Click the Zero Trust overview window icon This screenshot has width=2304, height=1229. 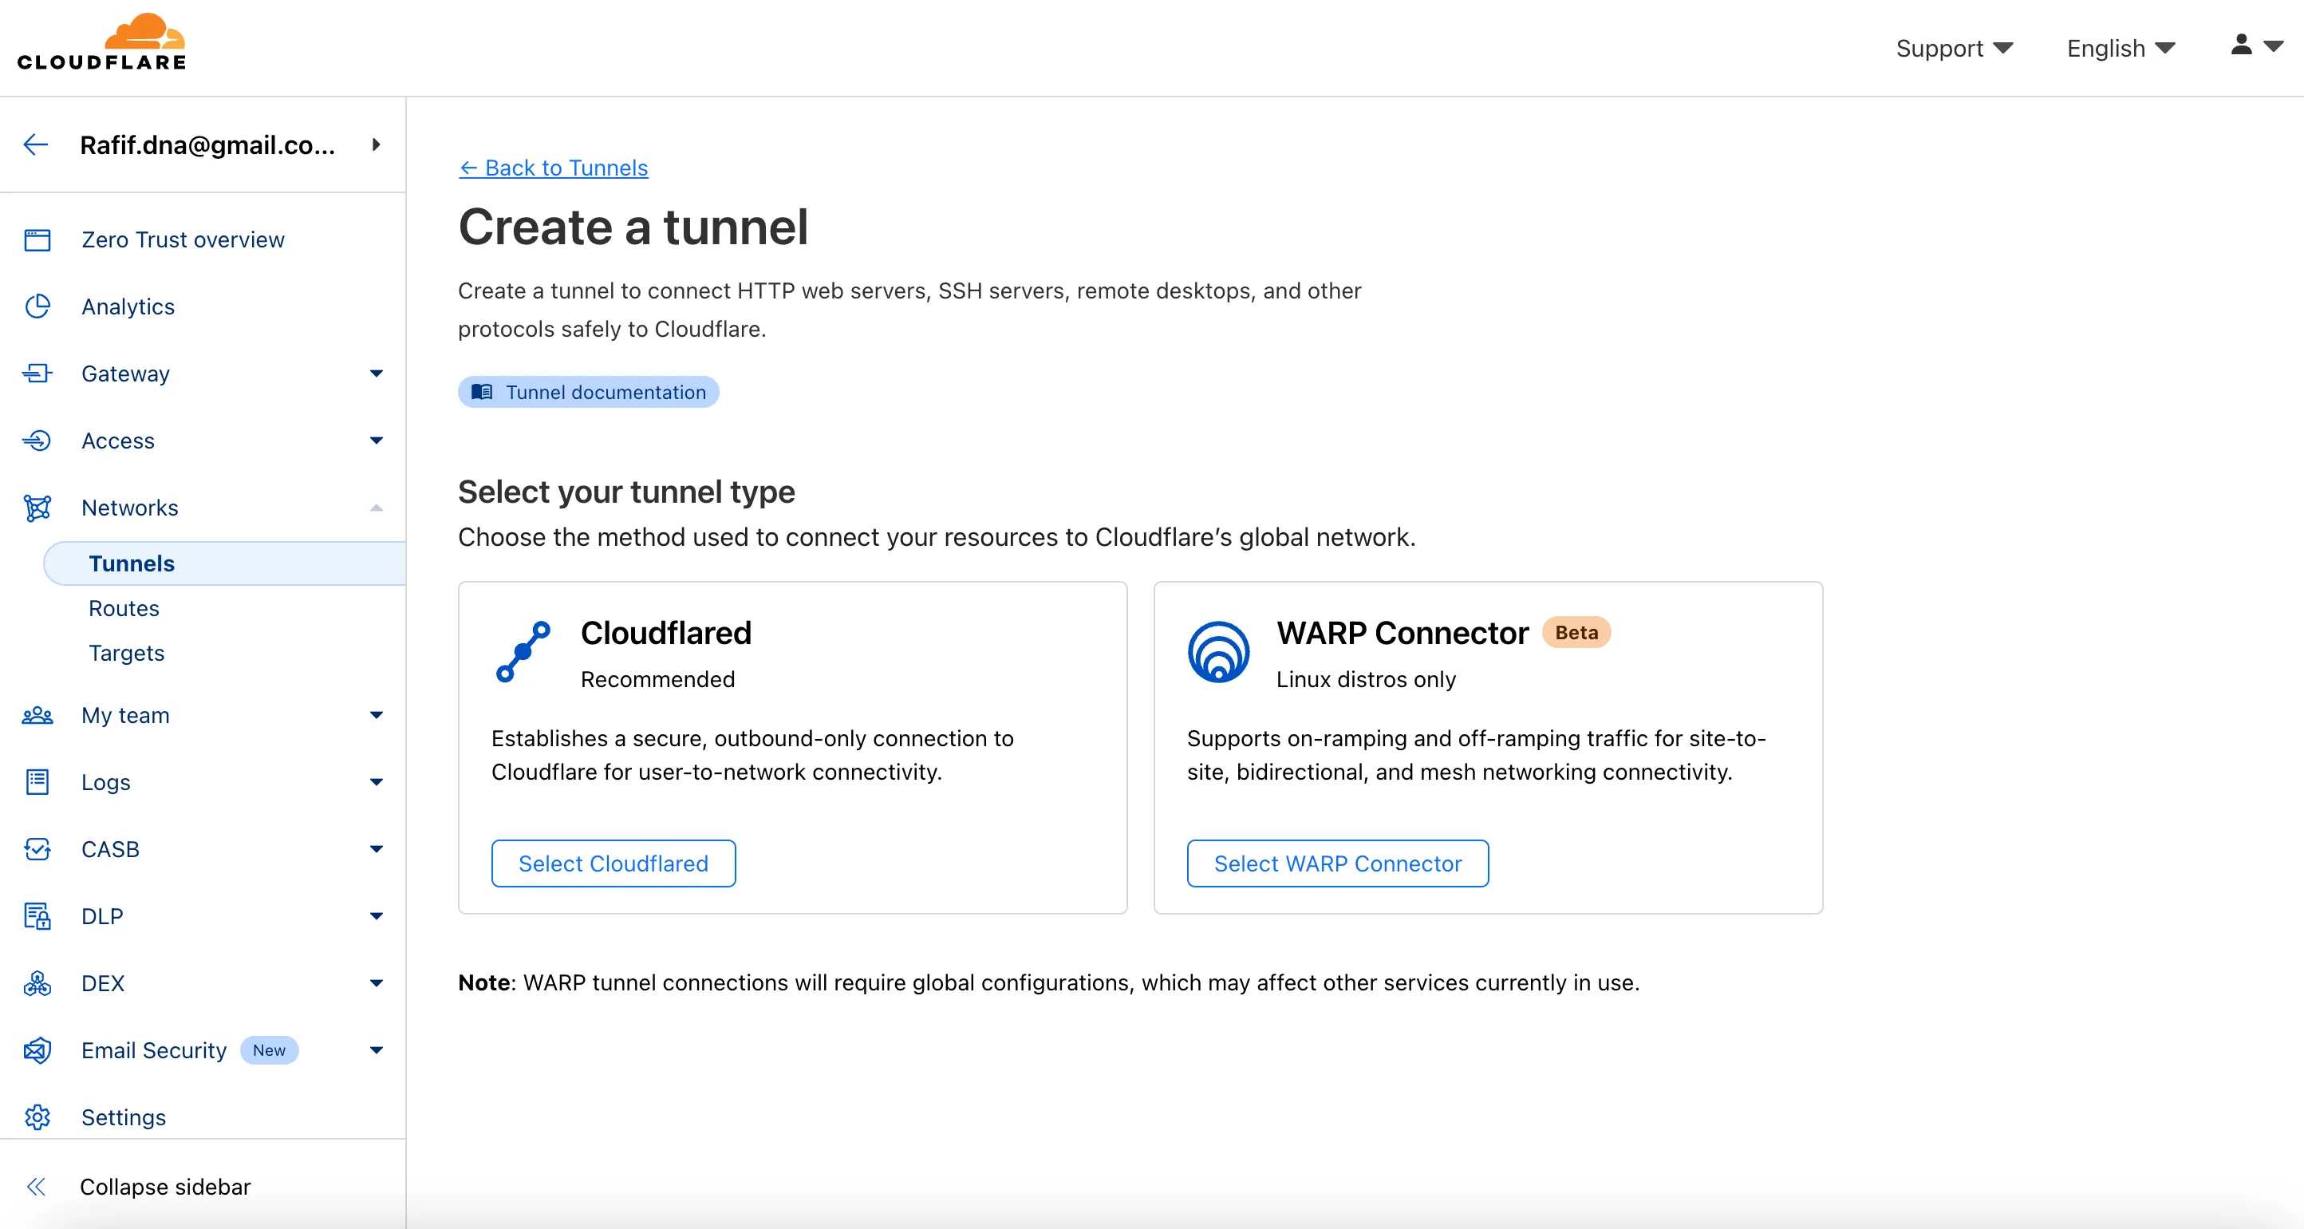point(37,239)
